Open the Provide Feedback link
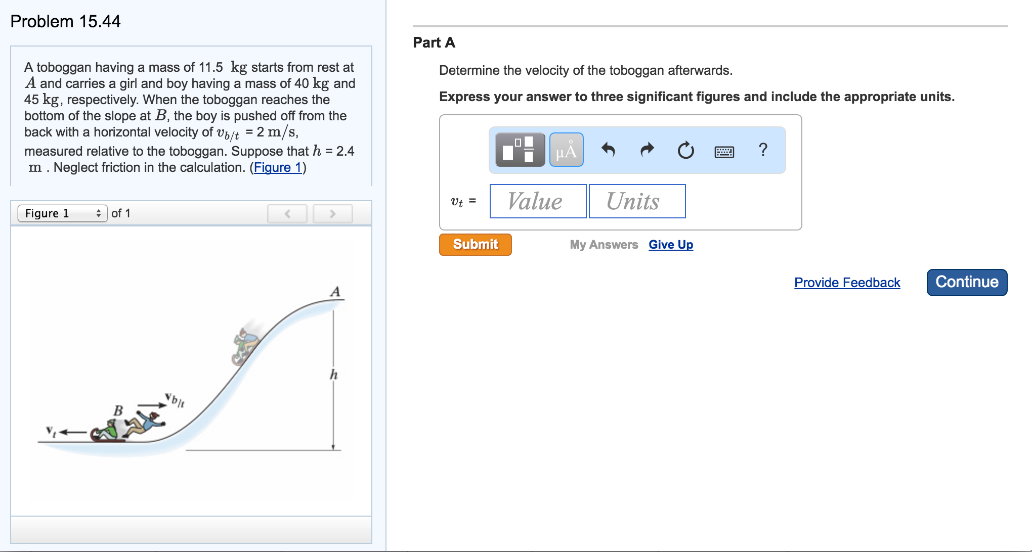1032x552 pixels. [847, 283]
